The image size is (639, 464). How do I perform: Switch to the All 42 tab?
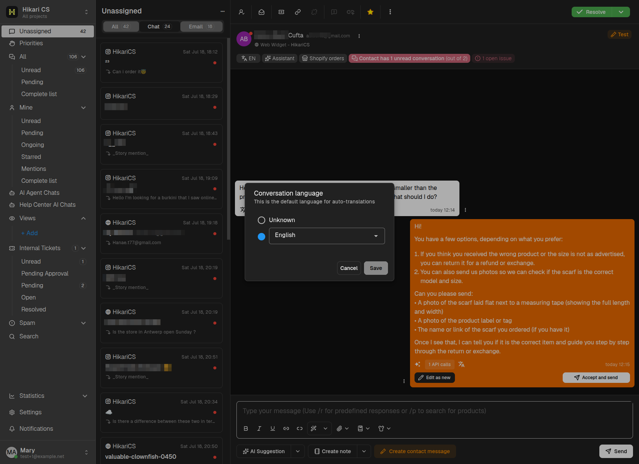[x=121, y=27]
